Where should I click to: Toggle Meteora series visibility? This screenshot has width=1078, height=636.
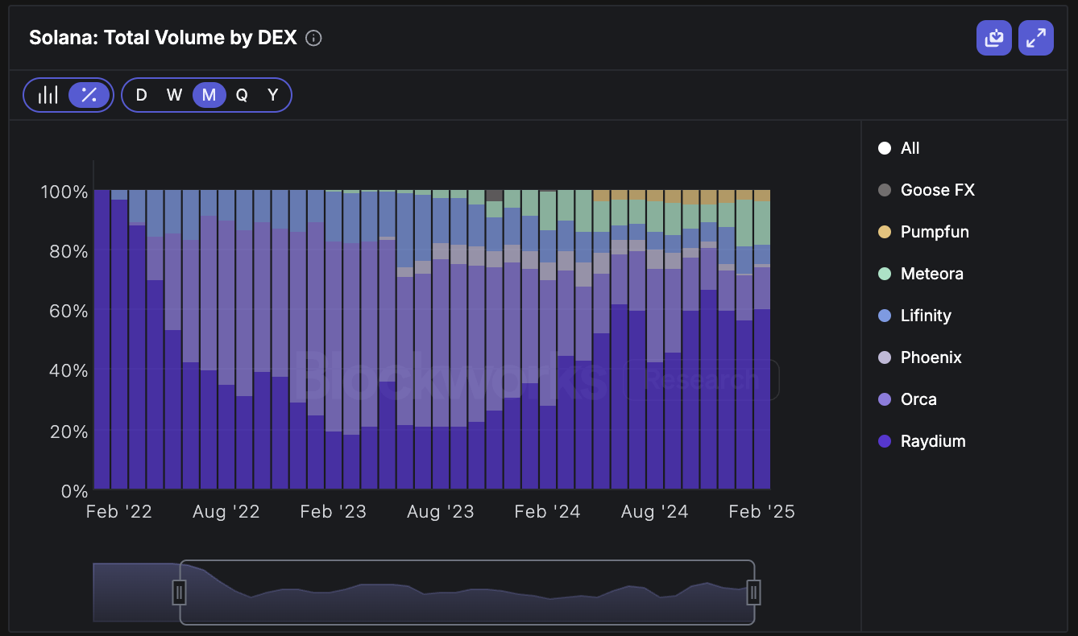931,274
